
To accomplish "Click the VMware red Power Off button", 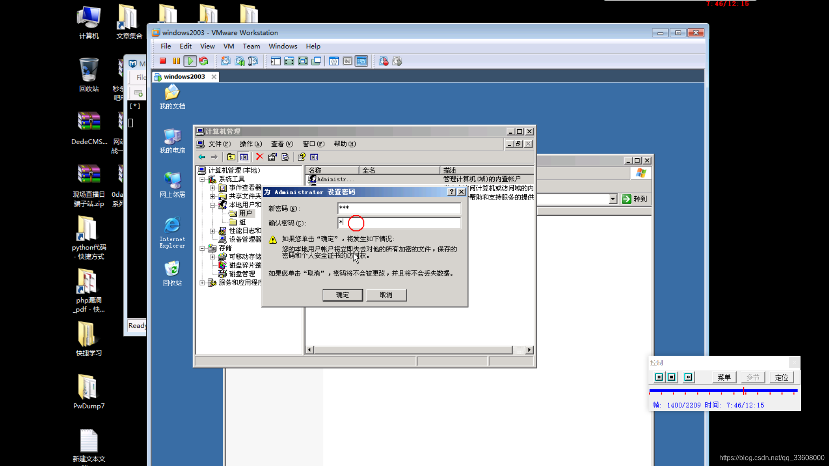I will (163, 61).
